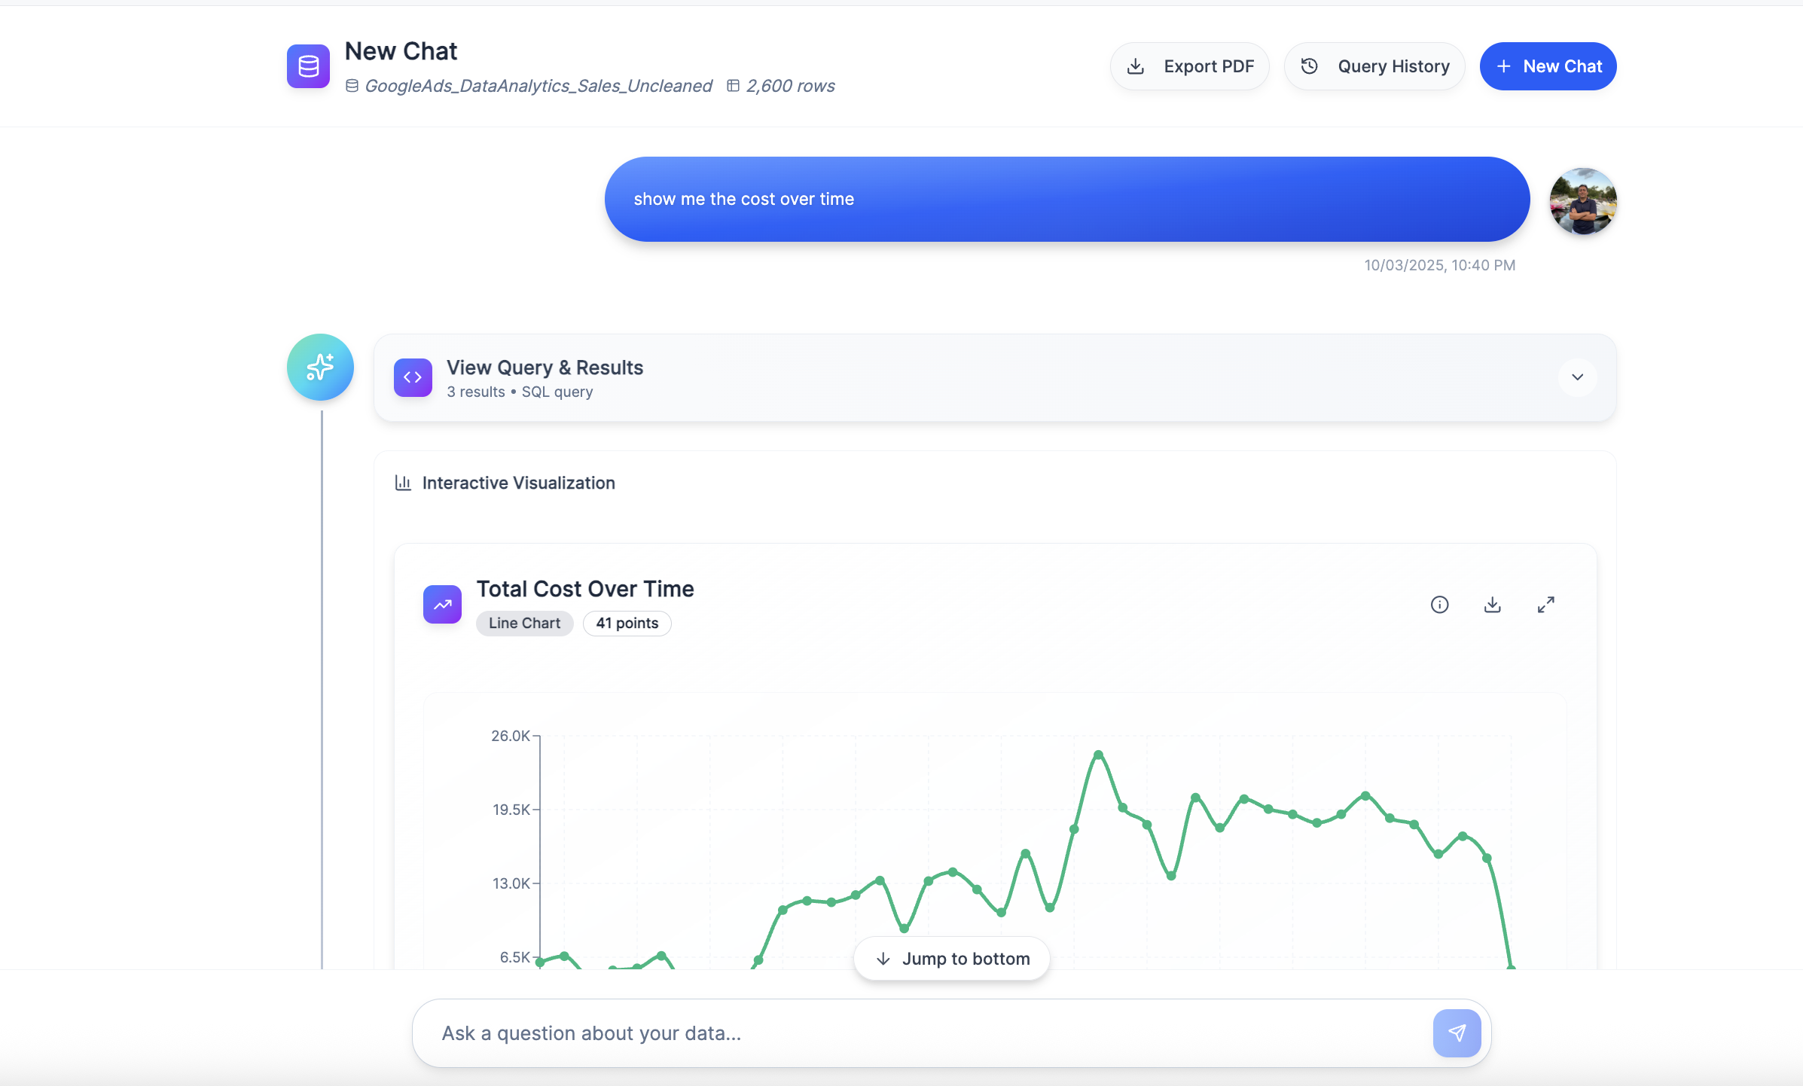This screenshot has height=1086, width=1803.
Task: Expand chart to fullscreen view
Action: (x=1545, y=605)
